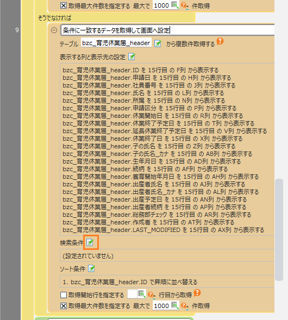
Task: Select the header.社員番号 J列 mapping row
Action: click(149, 85)
